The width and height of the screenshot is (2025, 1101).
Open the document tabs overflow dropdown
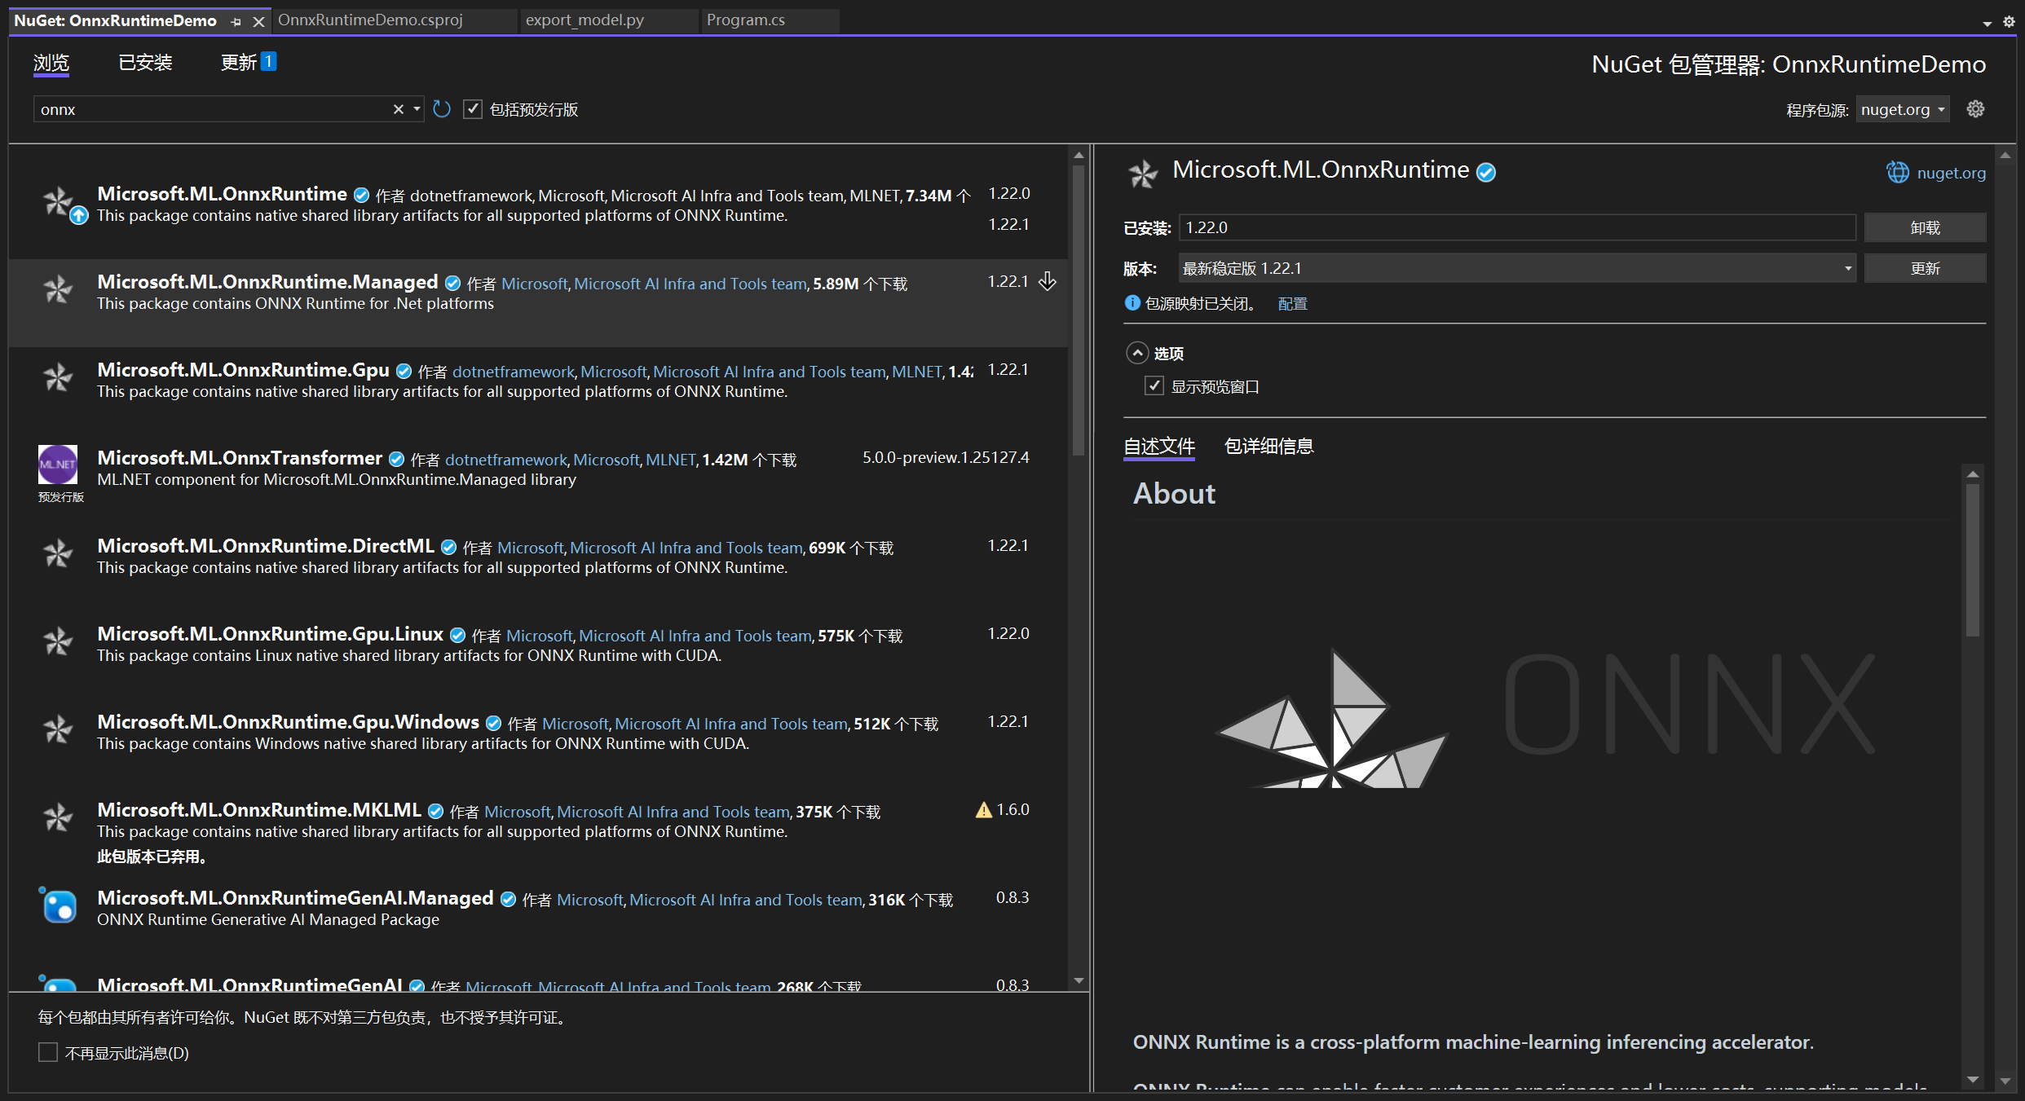(1987, 24)
